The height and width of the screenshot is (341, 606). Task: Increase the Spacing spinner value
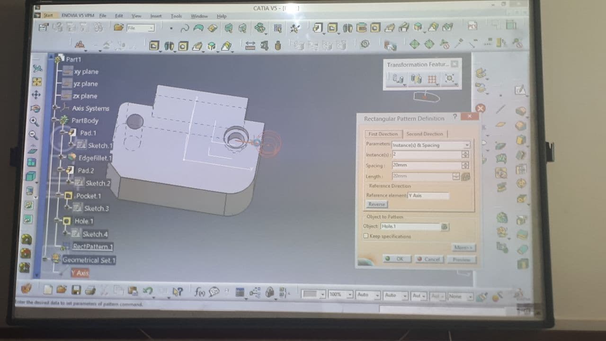click(x=465, y=163)
